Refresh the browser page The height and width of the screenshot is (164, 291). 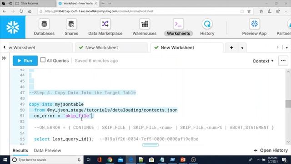pos(21,11)
